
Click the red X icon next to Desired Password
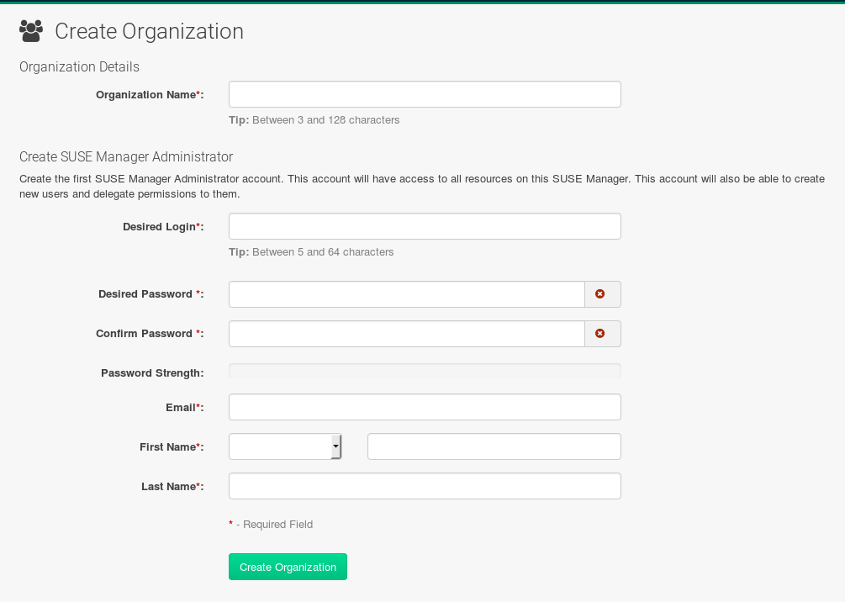pyautogui.click(x=602, y=294)
